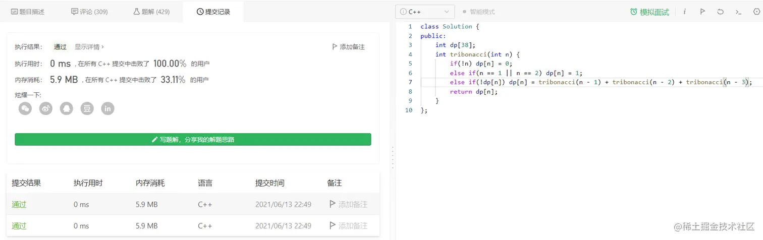Open the C++ language dropdown
763x240 pixels.
pos(425,12)
